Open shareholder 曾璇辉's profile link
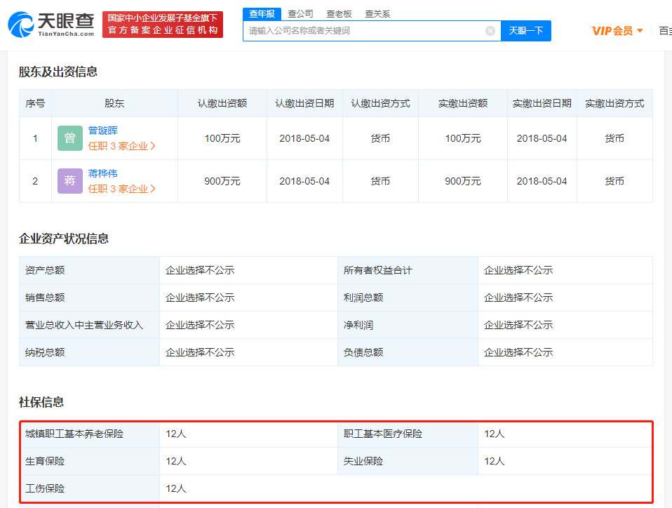Viewport: 672px width, 508px height. click(103, 131)
